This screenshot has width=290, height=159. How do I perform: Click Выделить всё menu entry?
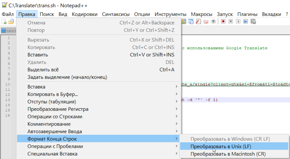[99, 70]
